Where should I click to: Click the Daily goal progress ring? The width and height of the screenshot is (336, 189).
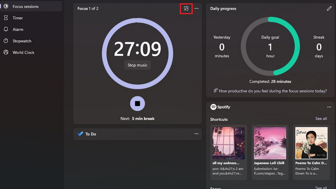pyautogui.click(x=270, y=46)
